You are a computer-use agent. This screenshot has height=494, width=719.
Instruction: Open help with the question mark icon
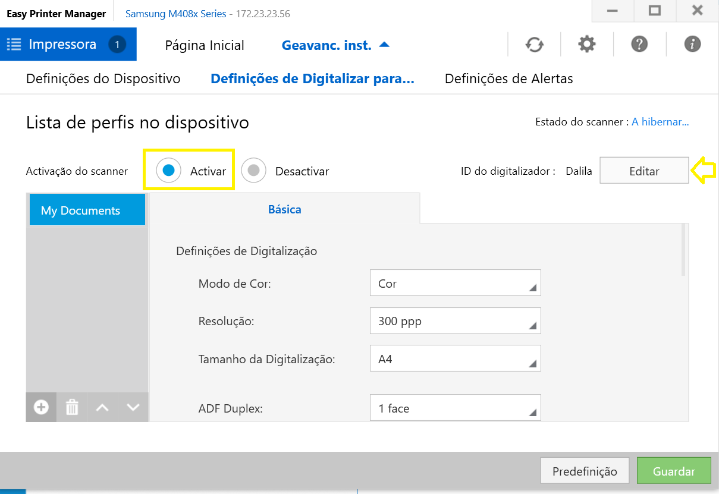point(639,45)
